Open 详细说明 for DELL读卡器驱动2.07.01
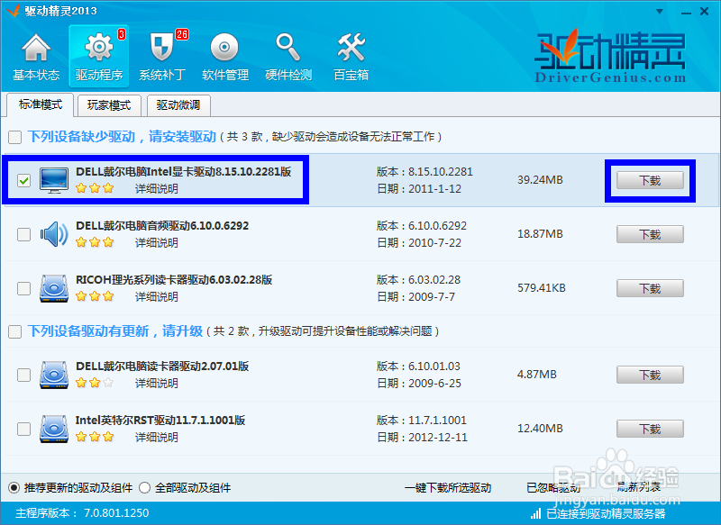Screen dimensions: 721x525 (156, 383)
